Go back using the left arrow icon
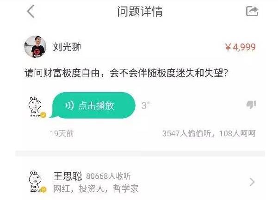Image resolution: width=278 pixels, height=200 pixels. click(x=31, y=12)
